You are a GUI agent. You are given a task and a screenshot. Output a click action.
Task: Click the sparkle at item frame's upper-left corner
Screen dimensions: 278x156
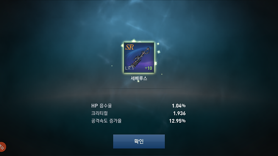[122, 46]
